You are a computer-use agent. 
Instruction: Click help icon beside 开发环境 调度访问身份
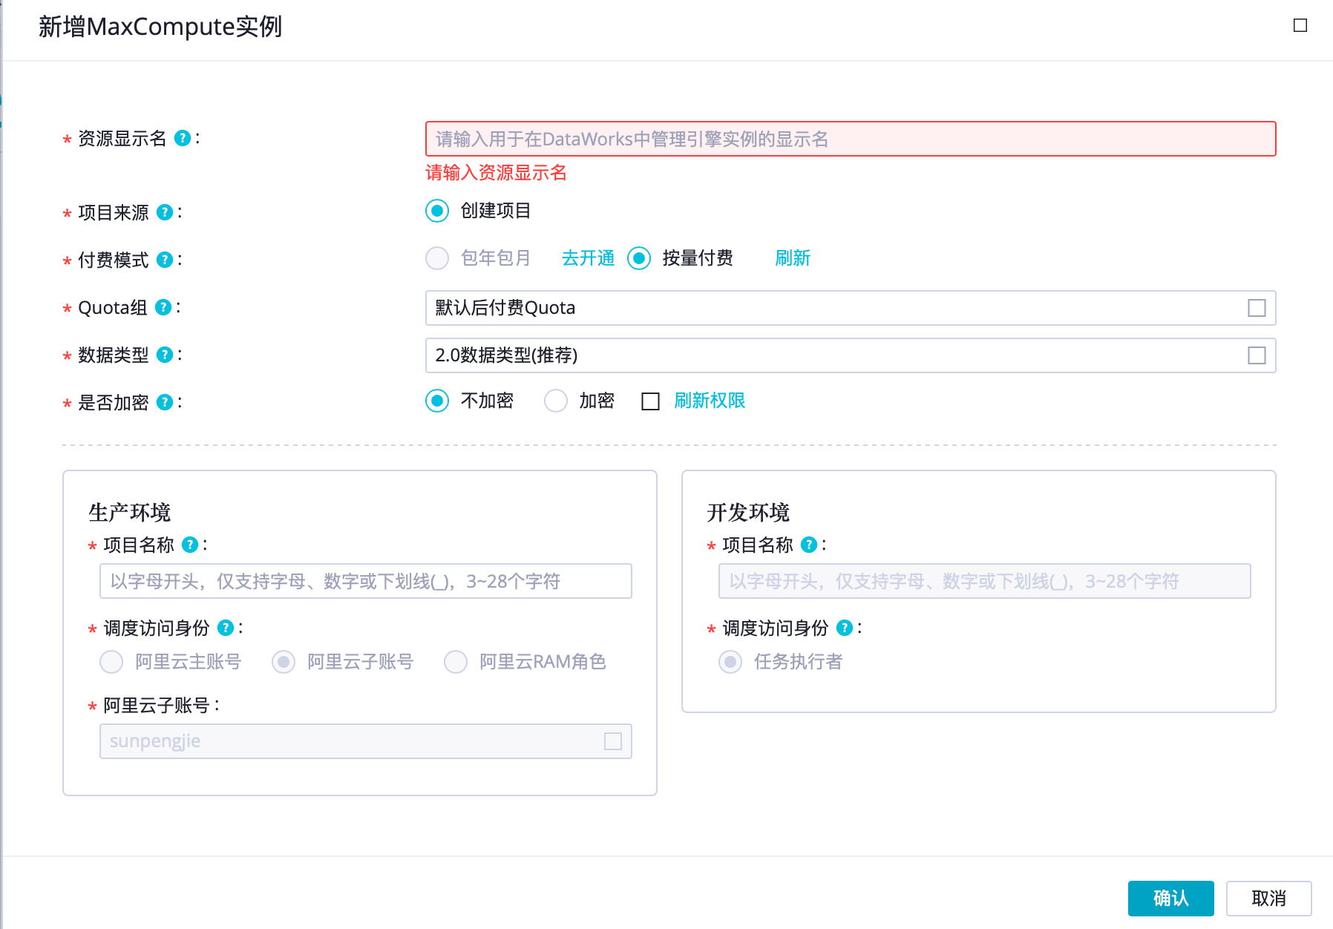pyautogui.click(x=845, y=628)
